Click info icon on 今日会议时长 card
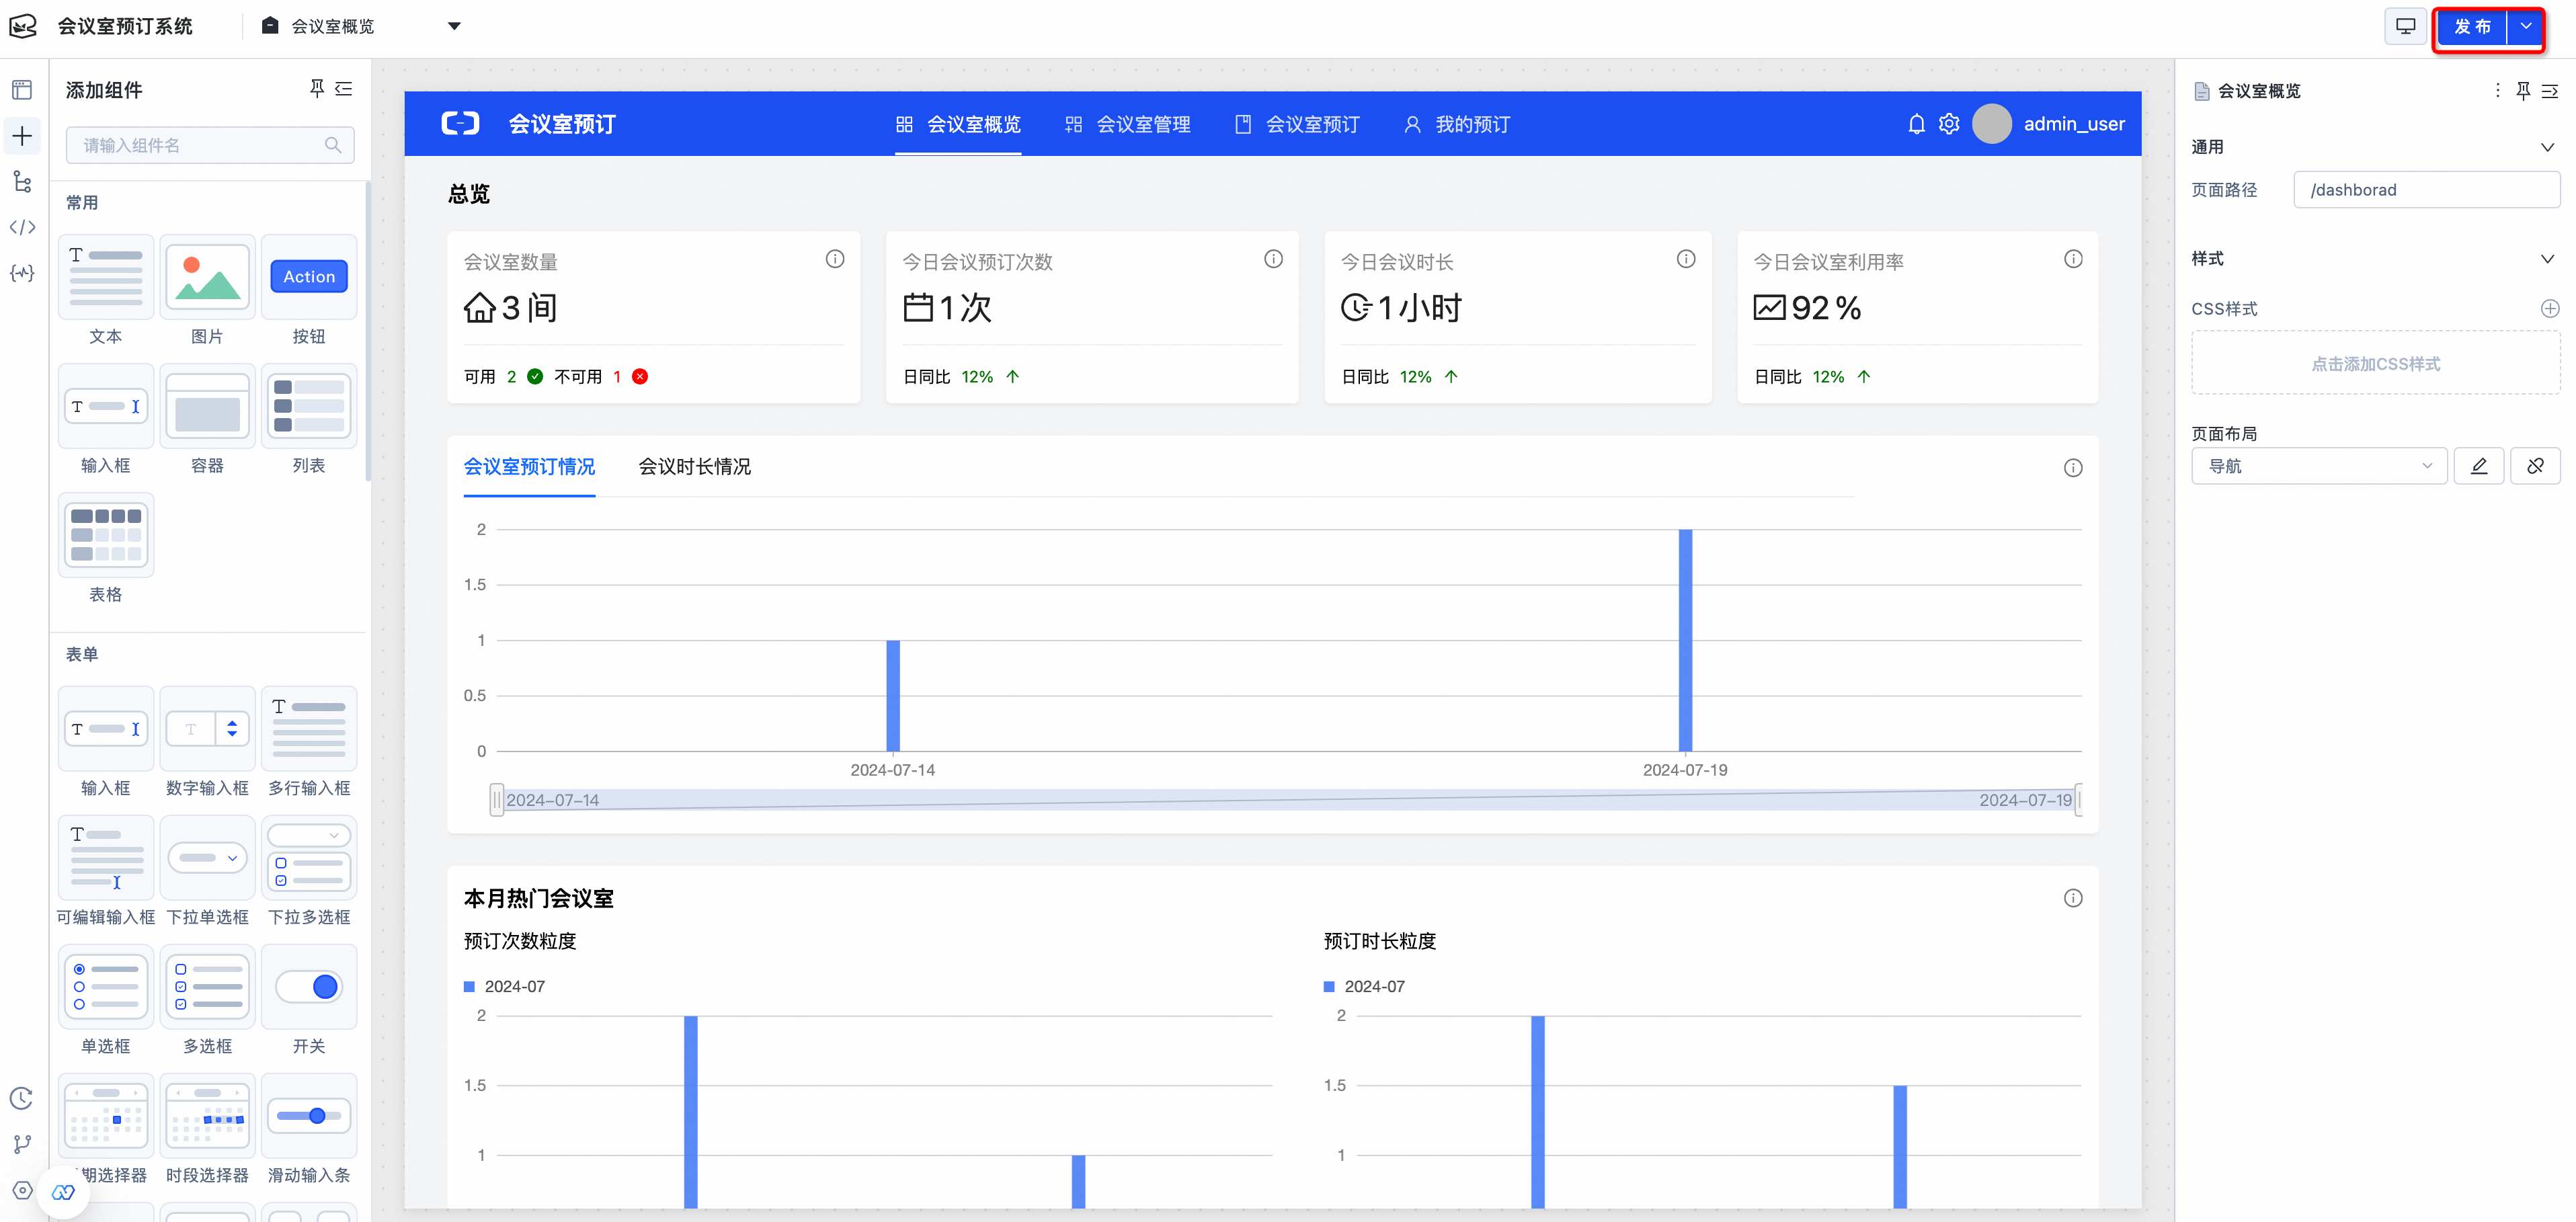The height and width of the screenshot is (1222, 2576). click(1686, 259)
